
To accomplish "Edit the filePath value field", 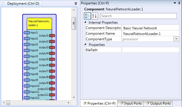I will click(150, 50).
